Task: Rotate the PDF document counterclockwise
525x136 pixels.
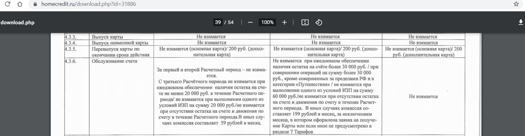Action: (x=319, y=22)
